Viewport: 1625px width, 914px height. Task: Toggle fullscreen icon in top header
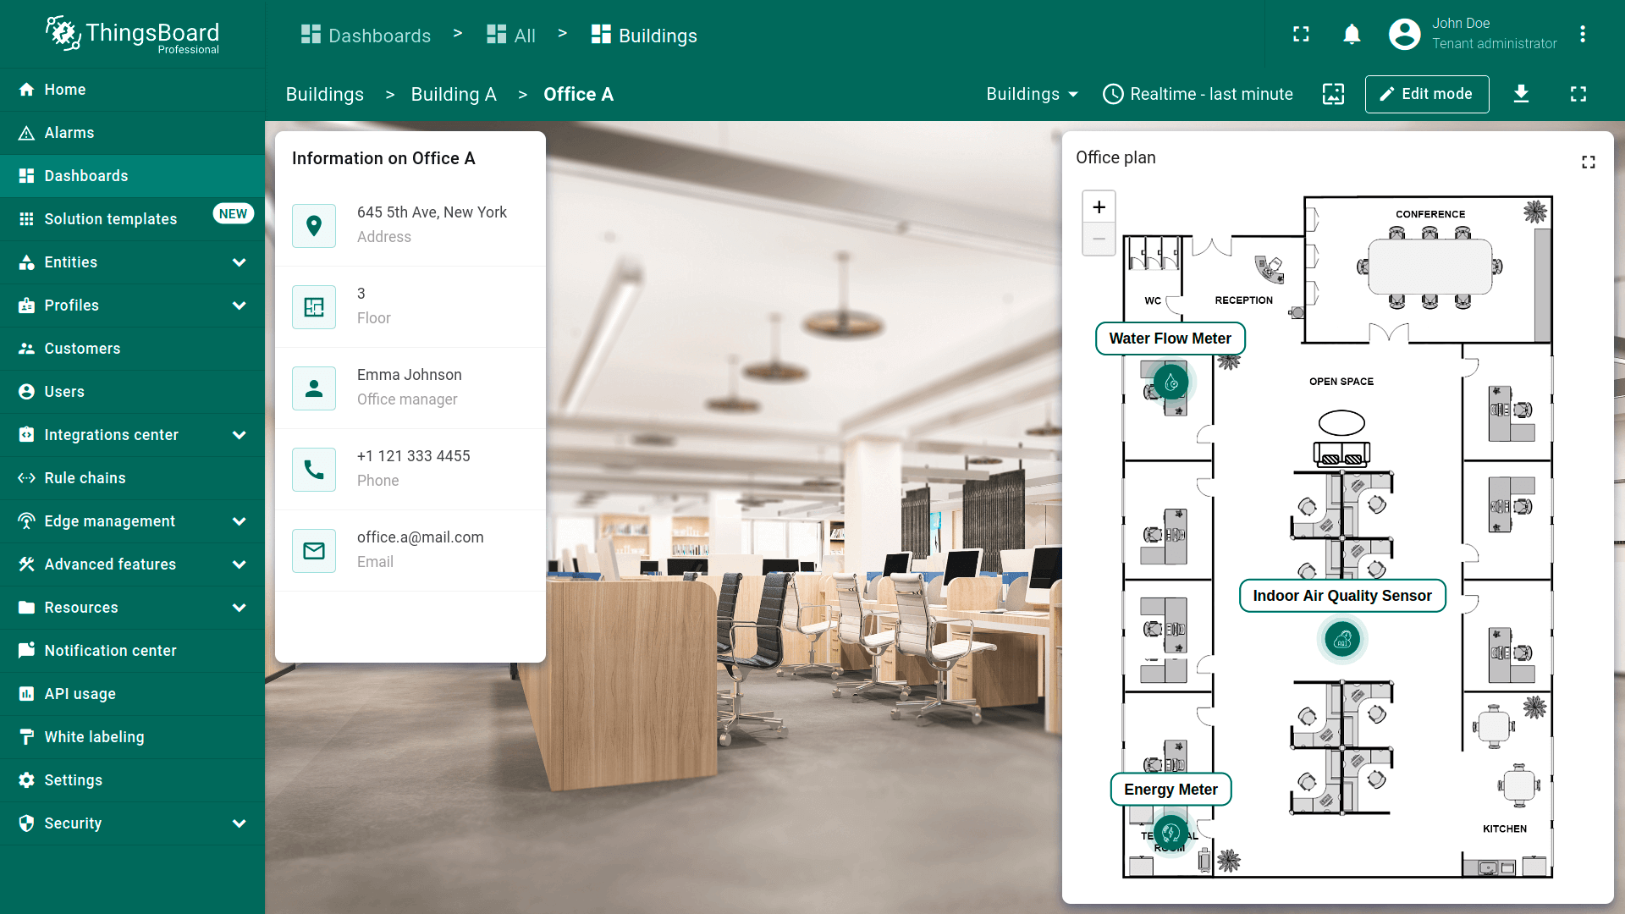(1301, 34)
